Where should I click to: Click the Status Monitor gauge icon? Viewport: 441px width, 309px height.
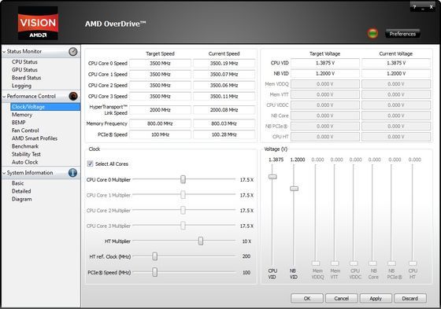pos(72,52)
